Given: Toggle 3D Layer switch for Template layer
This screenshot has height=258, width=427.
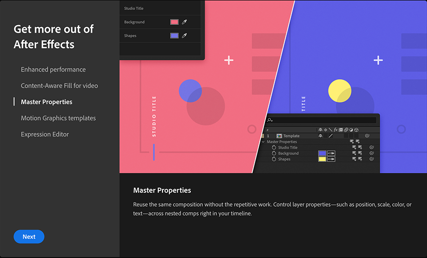Looking at the screenshot, I should [x=356, y=136].
